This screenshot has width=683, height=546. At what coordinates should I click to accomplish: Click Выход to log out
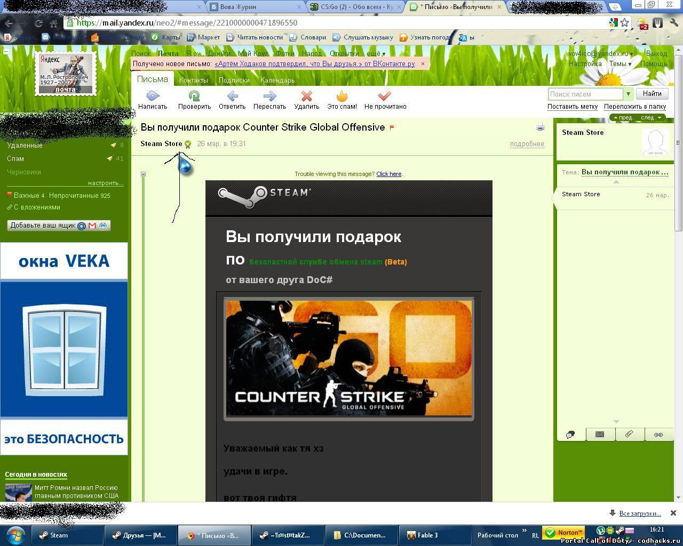pos(656,53)
